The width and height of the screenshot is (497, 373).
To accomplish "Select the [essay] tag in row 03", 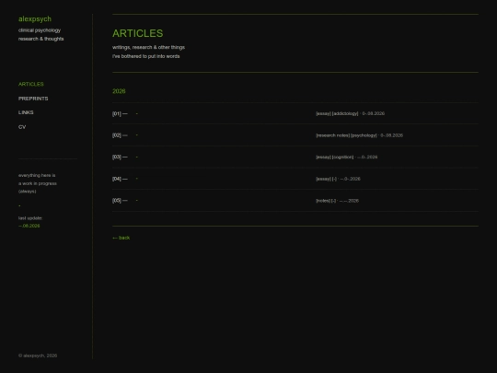I will pyautogui.click(x=323, y=157).
